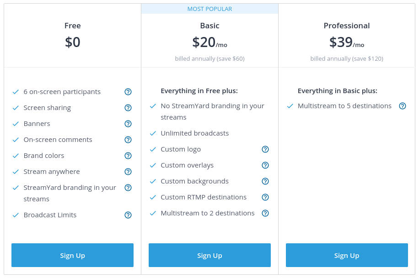Sign Up for the Basic plan
The width and height of the screenshot is (419, 278).
pos(209,255)
